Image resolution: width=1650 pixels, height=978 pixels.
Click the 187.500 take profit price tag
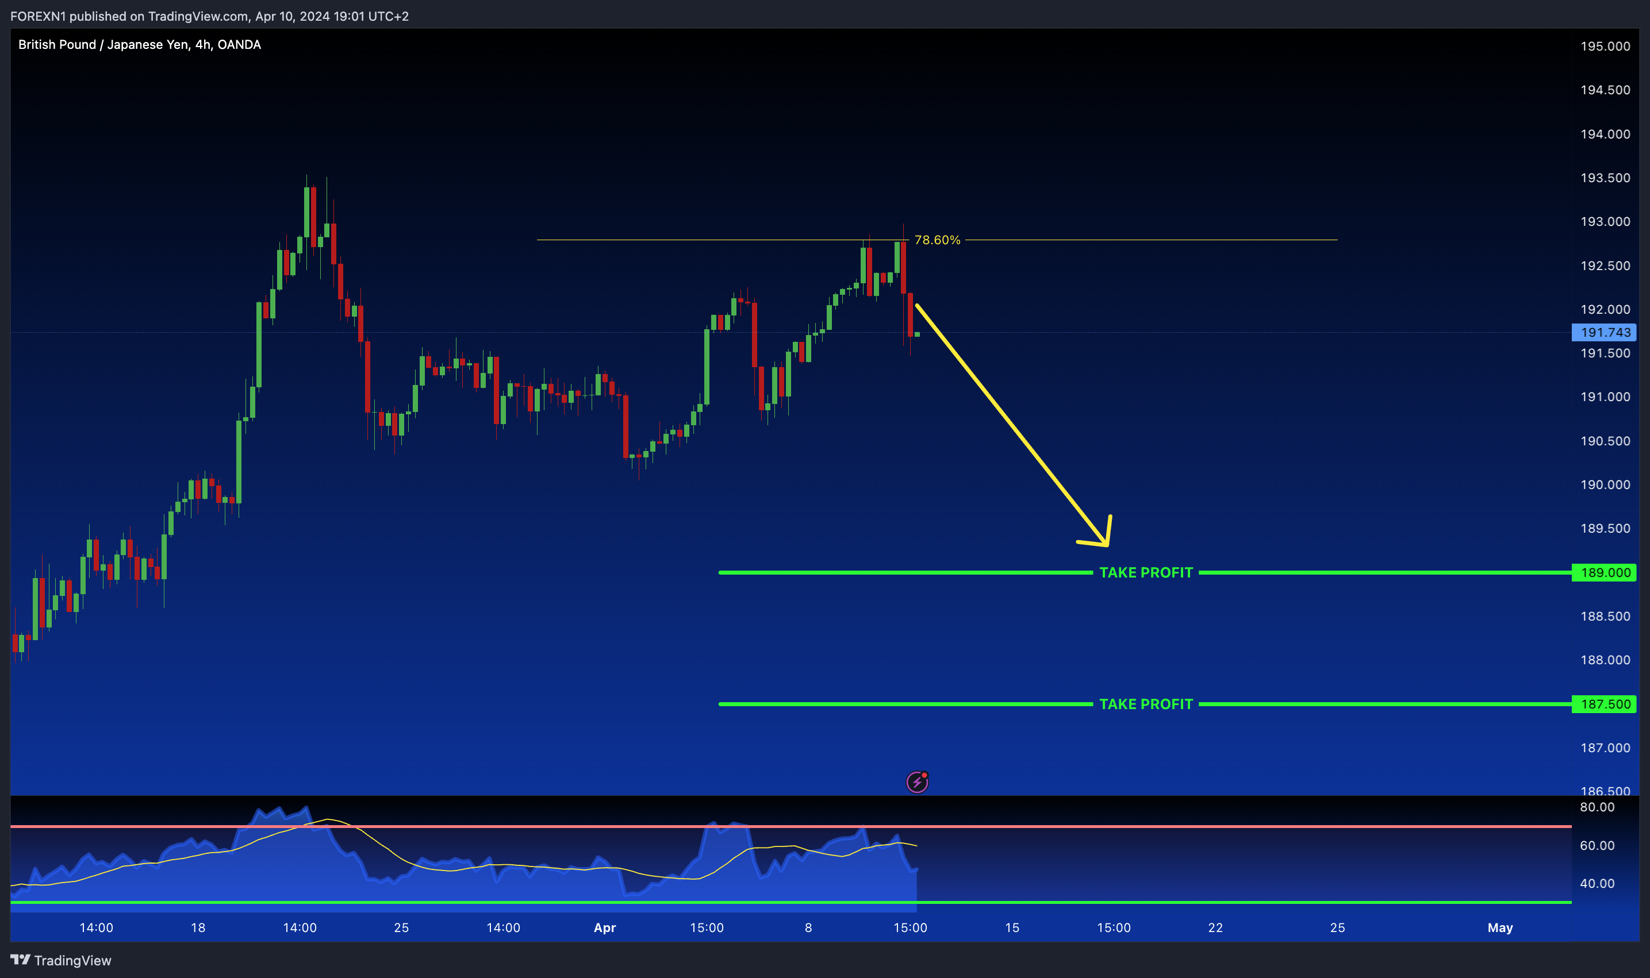(x=1605, y=704)
